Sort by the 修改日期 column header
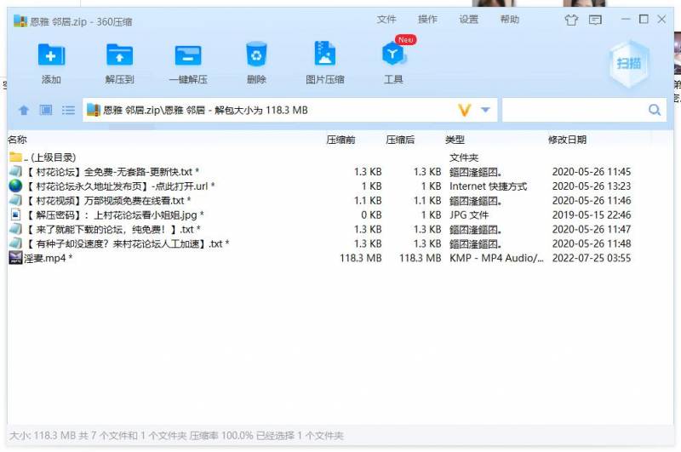 pos(567,140)
